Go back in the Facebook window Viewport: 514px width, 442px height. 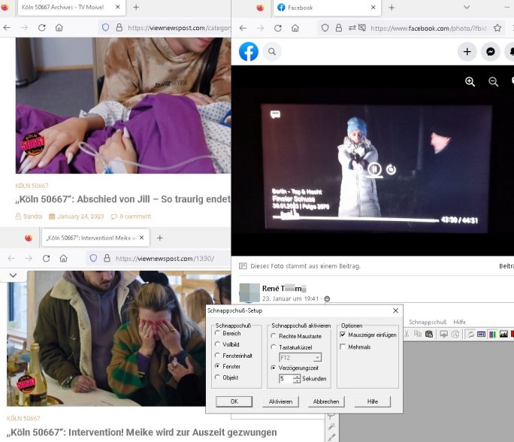243,29
